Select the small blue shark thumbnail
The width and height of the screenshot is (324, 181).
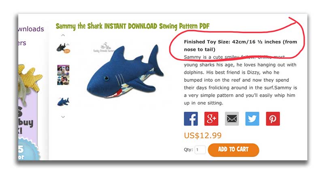coord(63,102)
